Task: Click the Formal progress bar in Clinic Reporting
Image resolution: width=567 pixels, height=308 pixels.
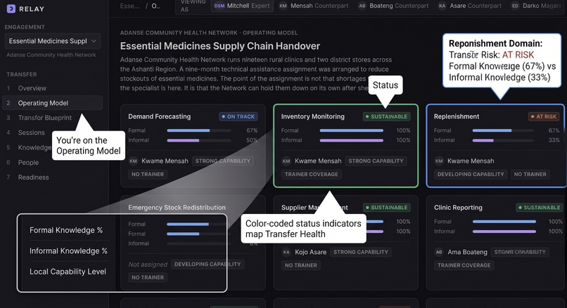Action: (504, 222)
